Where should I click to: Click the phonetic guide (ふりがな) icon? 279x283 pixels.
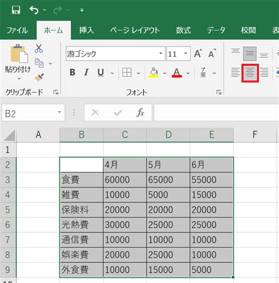204,72
